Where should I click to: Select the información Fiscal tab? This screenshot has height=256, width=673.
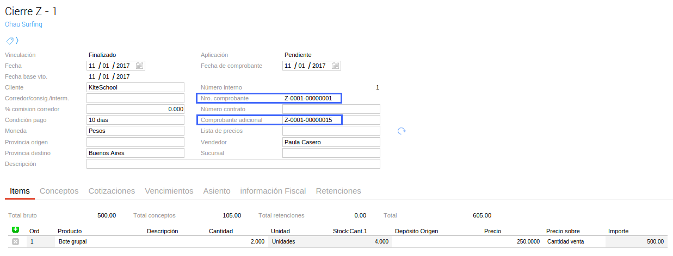coord(273,191)
